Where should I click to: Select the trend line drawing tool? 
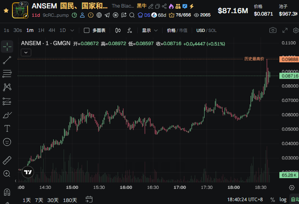tap(7, 60)
